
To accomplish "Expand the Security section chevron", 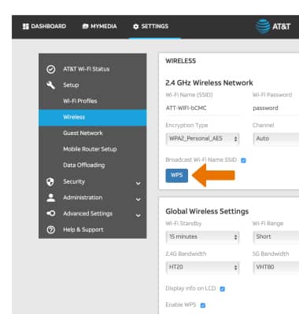I will coord(138,184).
